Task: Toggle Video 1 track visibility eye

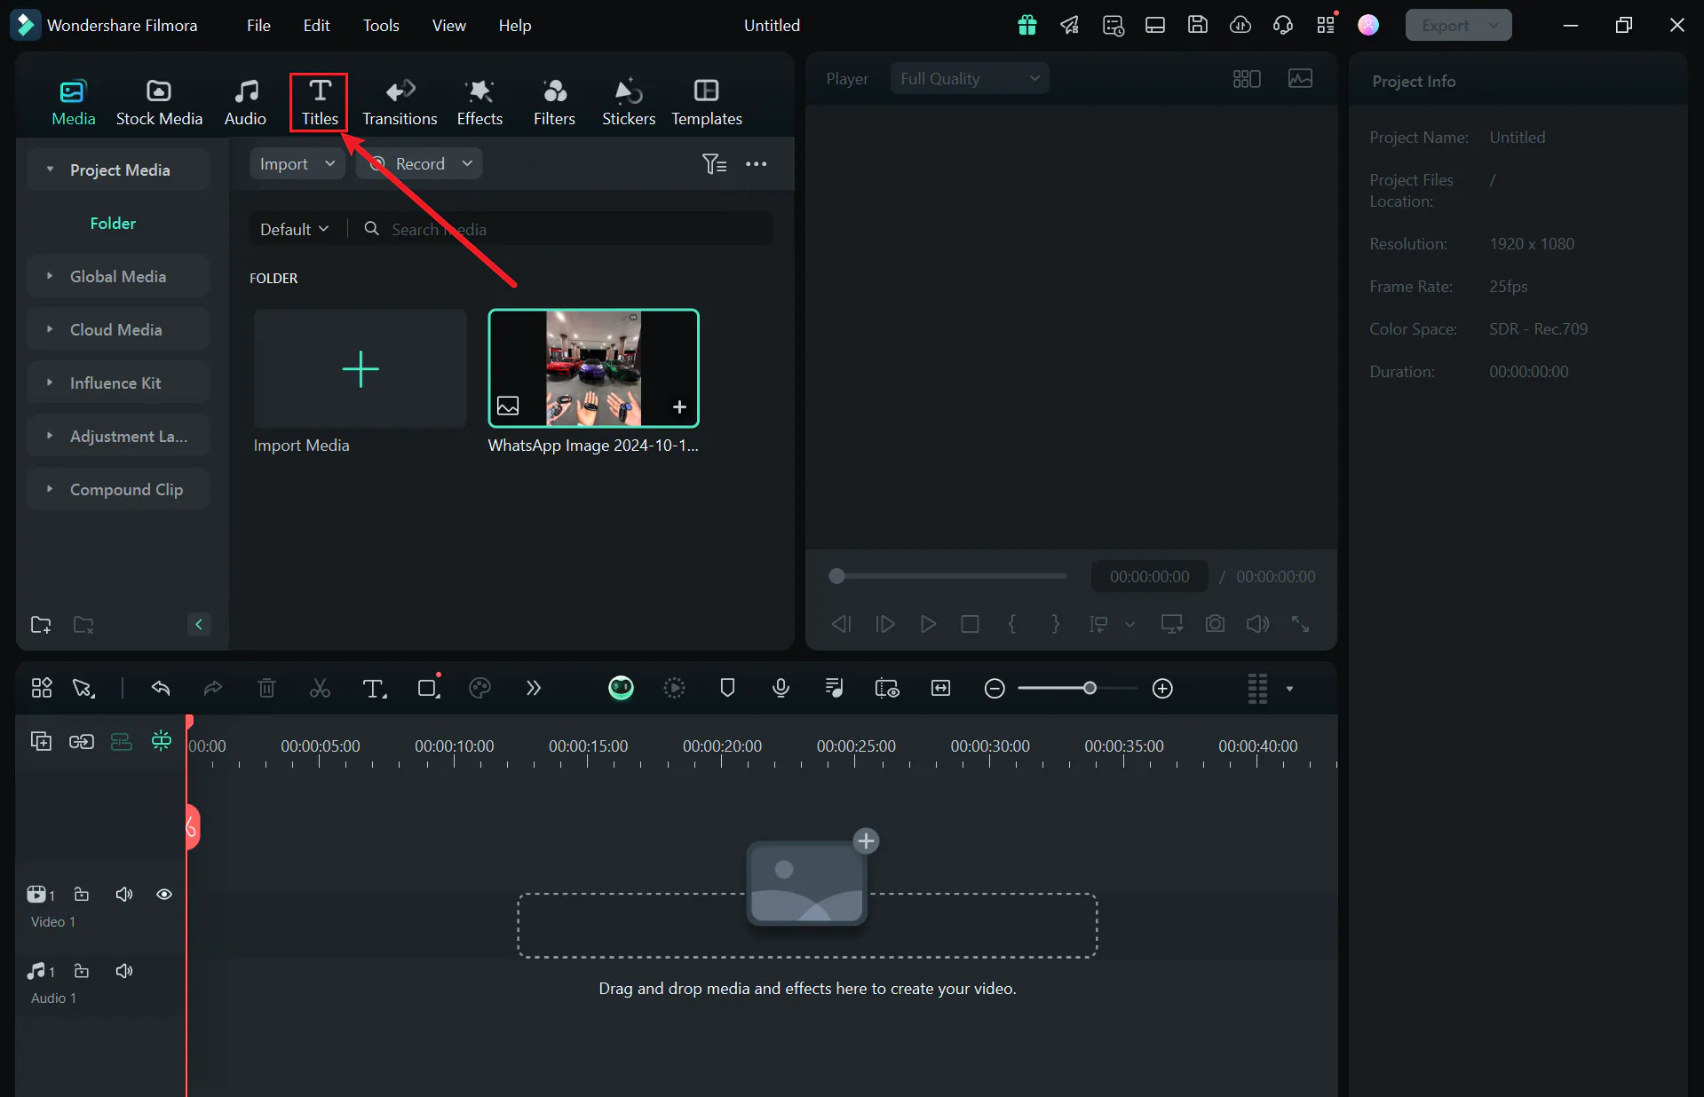Action: (164, 895)
